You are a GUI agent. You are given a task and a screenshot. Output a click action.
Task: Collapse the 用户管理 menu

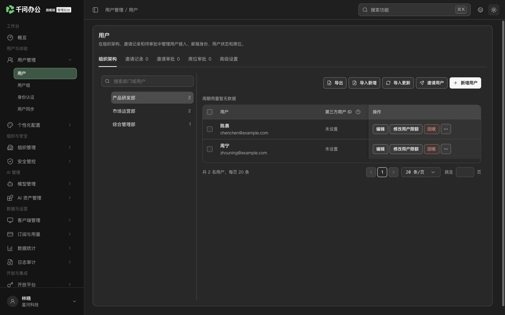(42, 60)
